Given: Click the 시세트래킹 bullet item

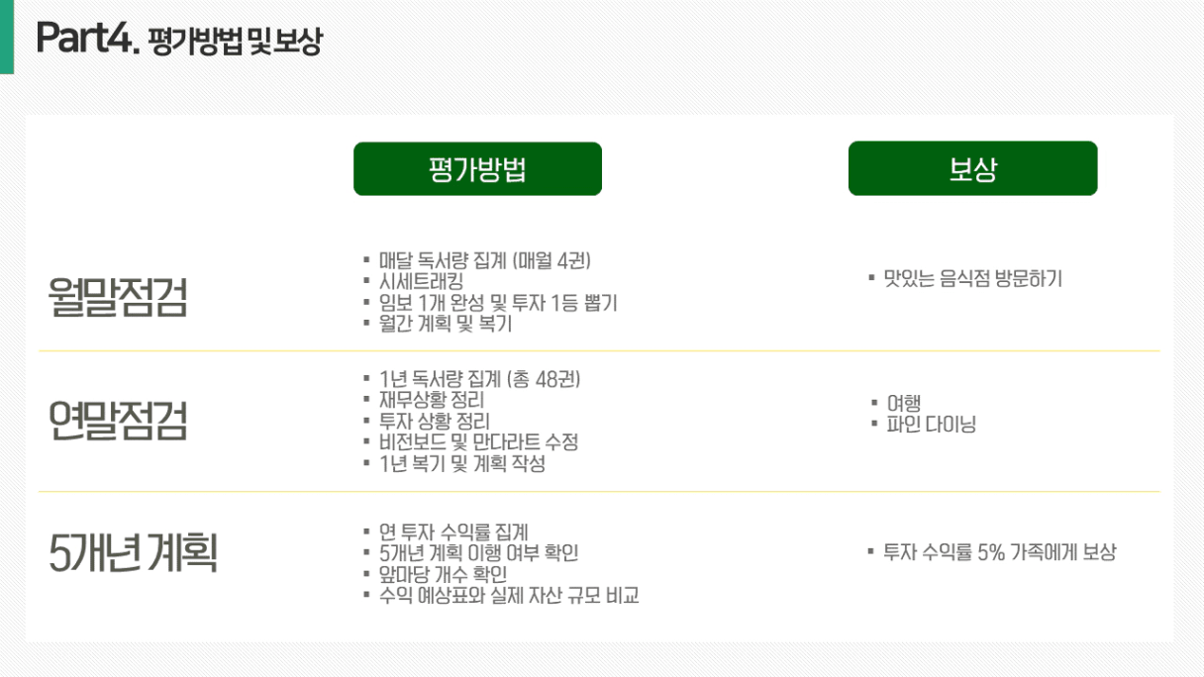Looking at the screenshot, I should coord(420,282).
